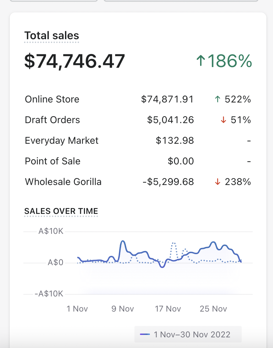Click the 17 Nov date axis label
Image resolution: width=273 pixels, height=348 pixels.
[168, 309]
